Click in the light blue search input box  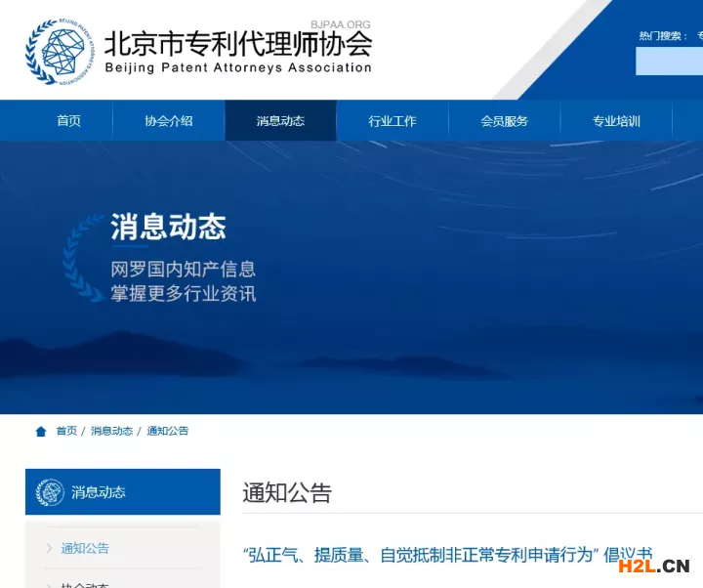(669, 61)
